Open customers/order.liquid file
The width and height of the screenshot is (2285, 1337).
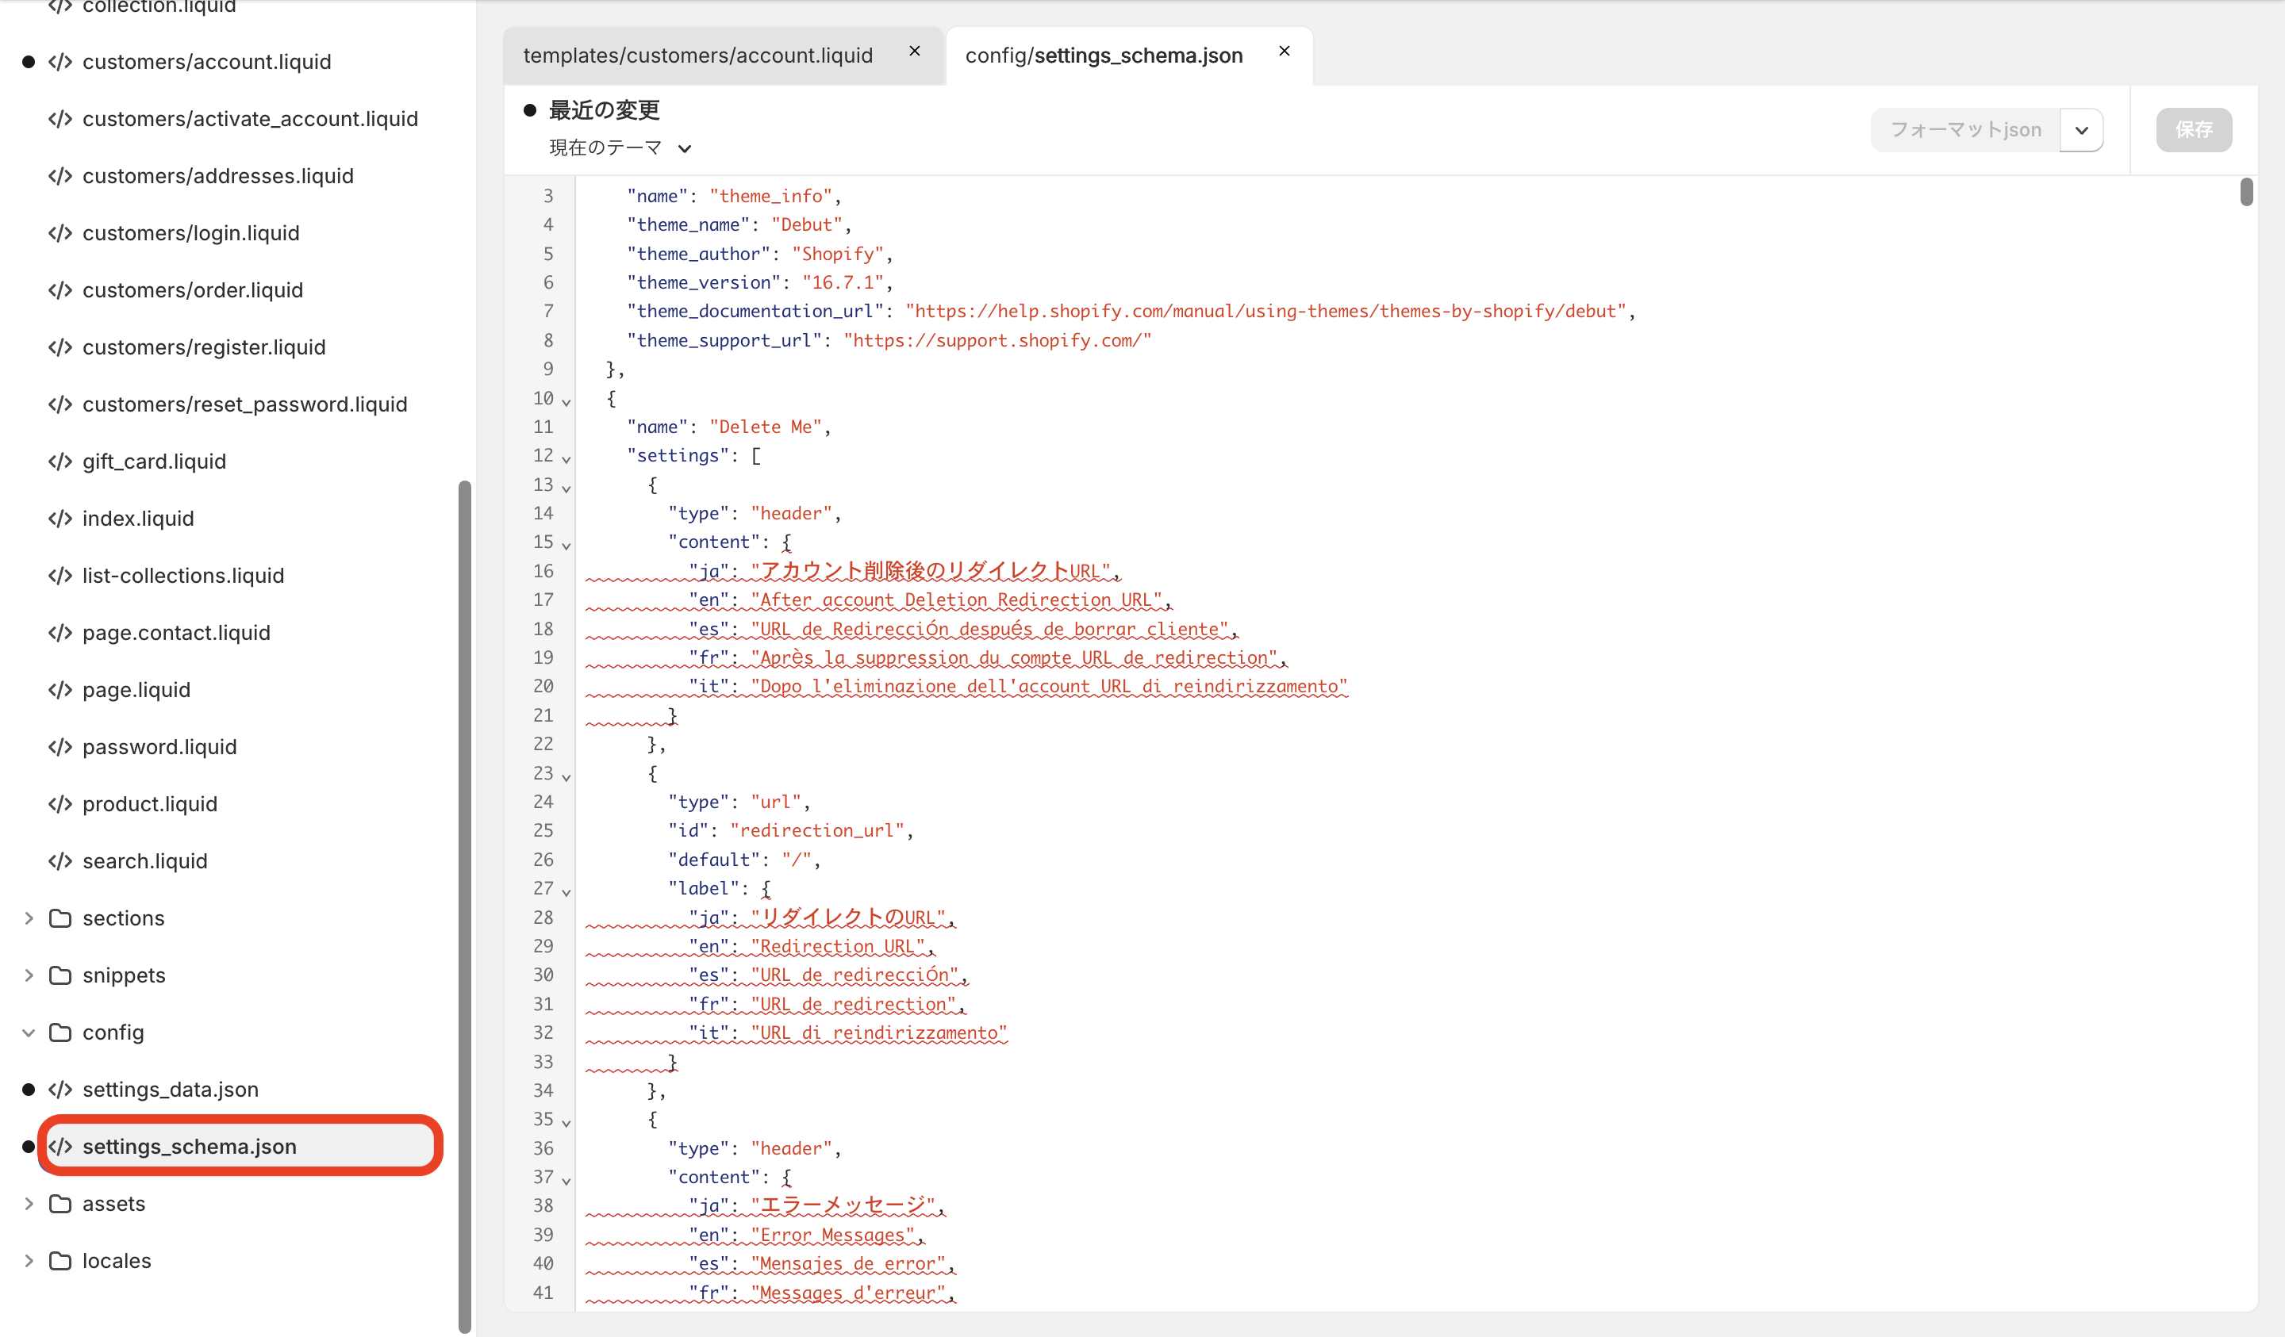(x=192, y=290)
